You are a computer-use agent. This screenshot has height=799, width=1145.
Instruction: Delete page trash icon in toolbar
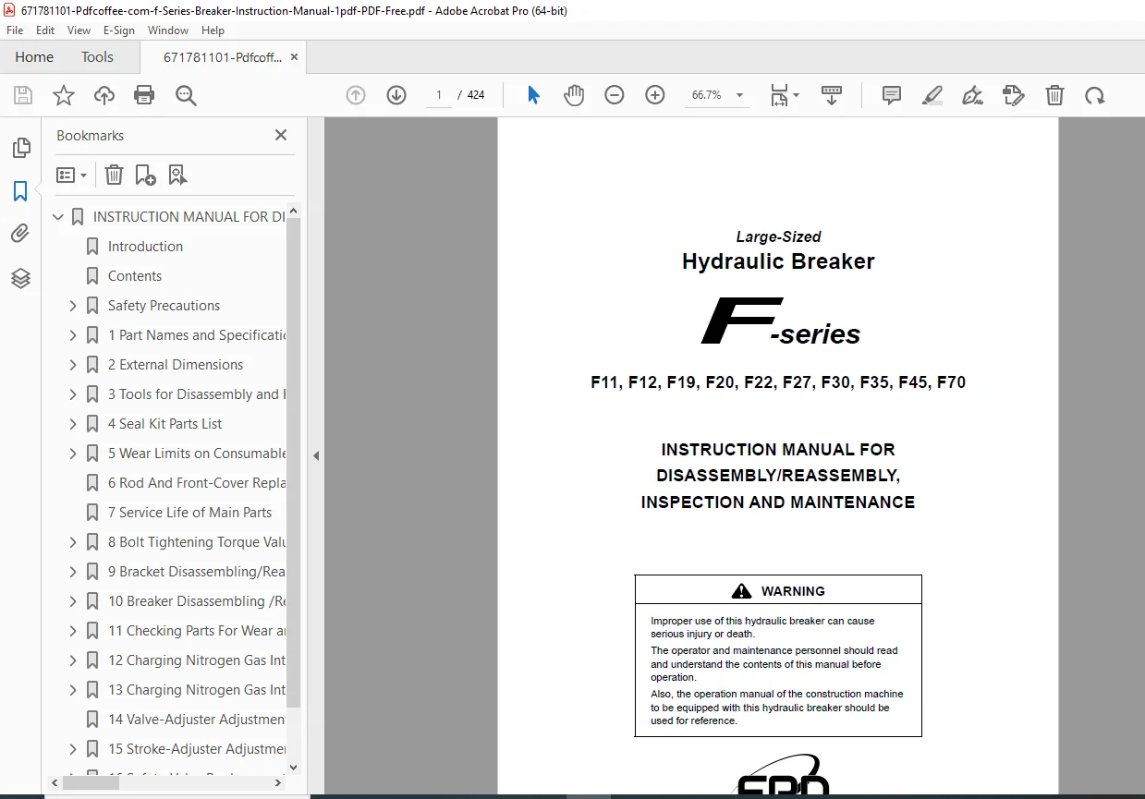click(x=1054, y=95)
